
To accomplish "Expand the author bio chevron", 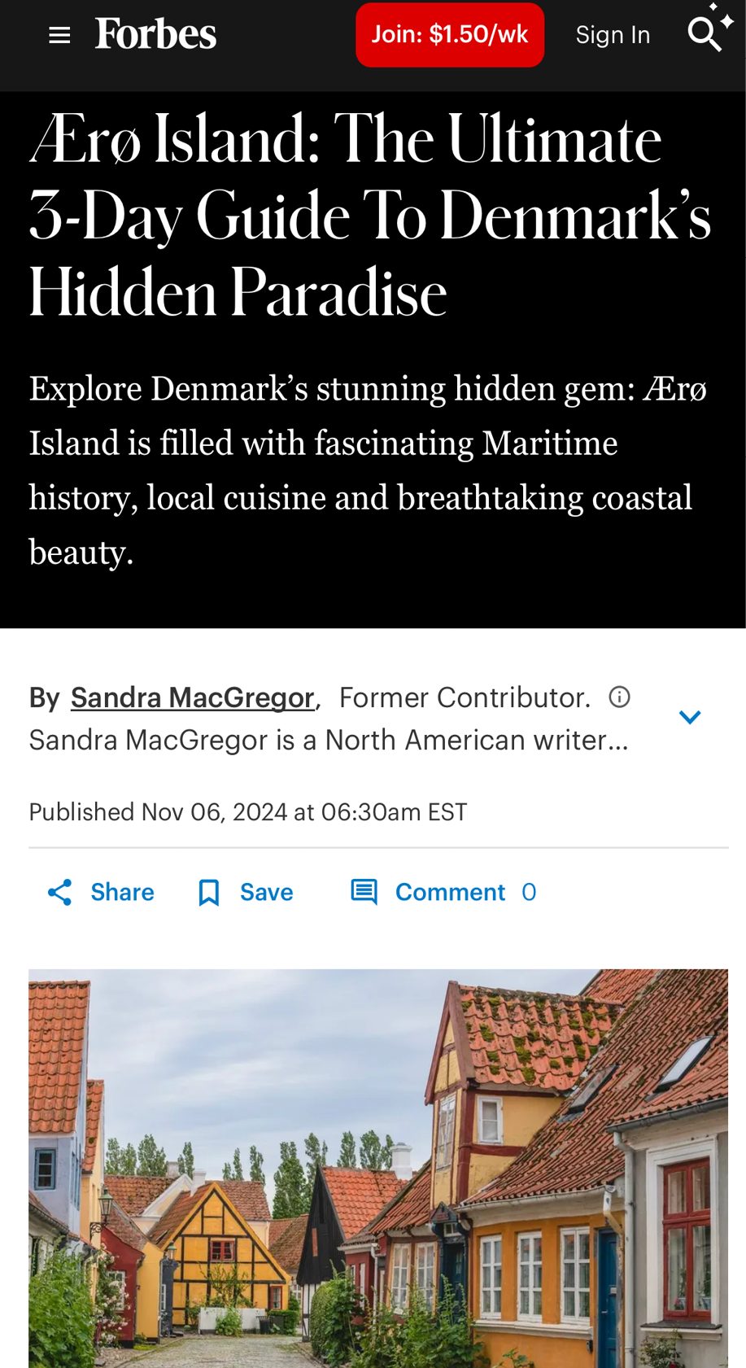I will point(690,717).
